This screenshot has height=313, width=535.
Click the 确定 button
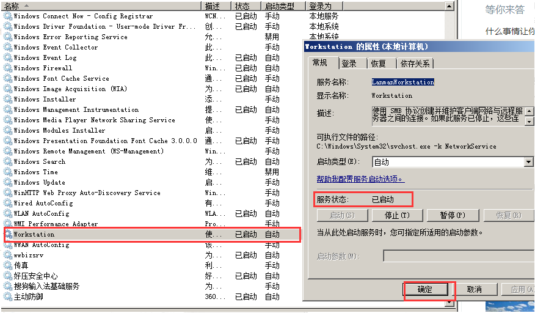tap(425, 290)
